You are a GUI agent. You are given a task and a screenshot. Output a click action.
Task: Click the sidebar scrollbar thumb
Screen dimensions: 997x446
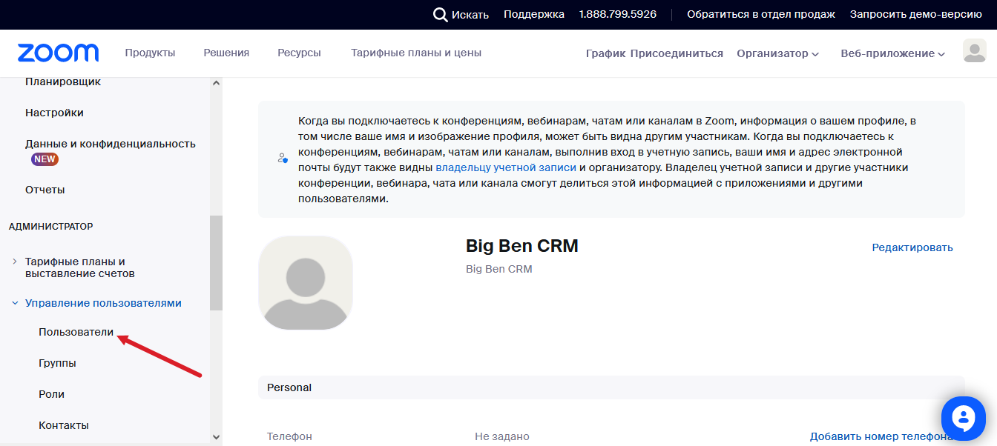pyautogui.click(x=216, y=262)
